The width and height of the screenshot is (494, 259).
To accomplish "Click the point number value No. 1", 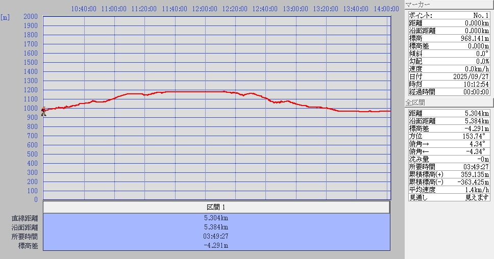I will [480, 15].
